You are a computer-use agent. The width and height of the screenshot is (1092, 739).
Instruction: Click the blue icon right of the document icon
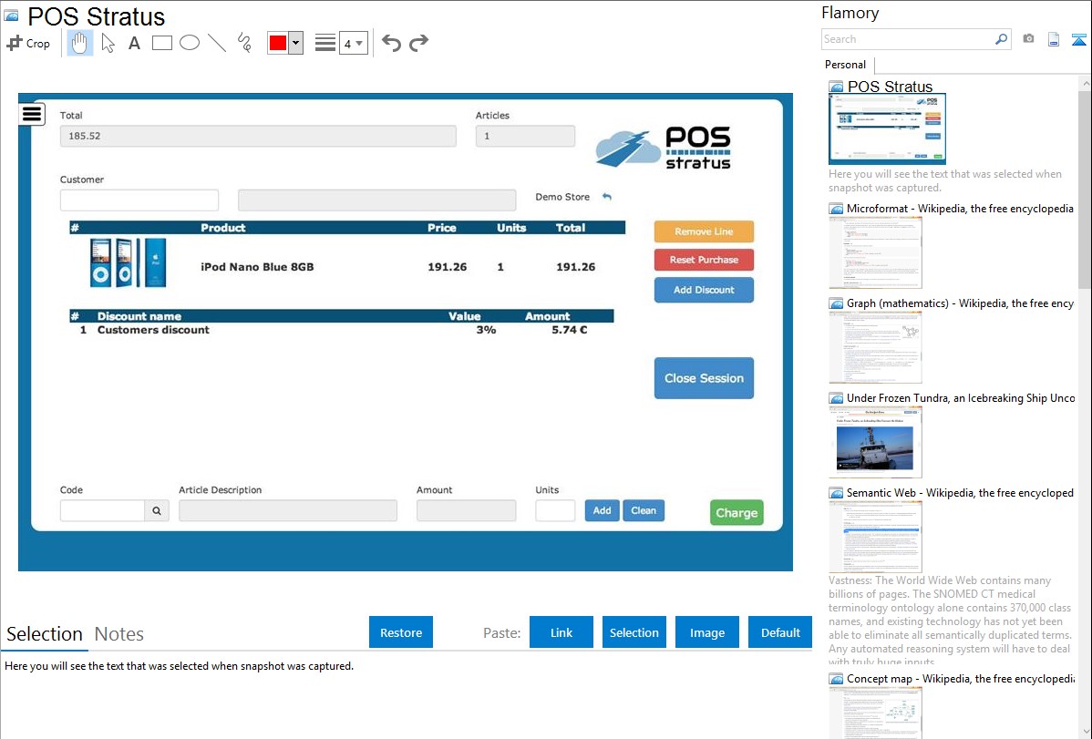pos(1078,40)
